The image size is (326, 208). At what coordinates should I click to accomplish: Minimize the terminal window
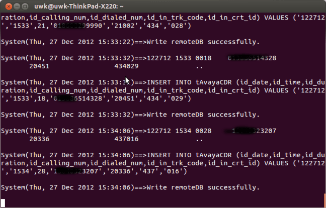[17, 7]
